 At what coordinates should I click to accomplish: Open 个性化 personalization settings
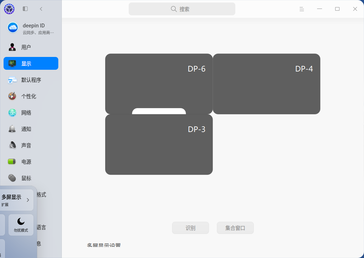coord(31,96)
